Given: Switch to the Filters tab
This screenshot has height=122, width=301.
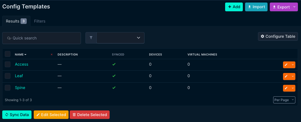Looking at the screenshot, I should tap(40, 21).
